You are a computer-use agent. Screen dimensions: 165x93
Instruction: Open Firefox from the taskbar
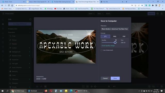tap(46, 91)
